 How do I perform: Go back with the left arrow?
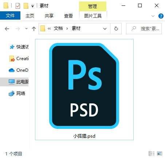tap(7, 29)
